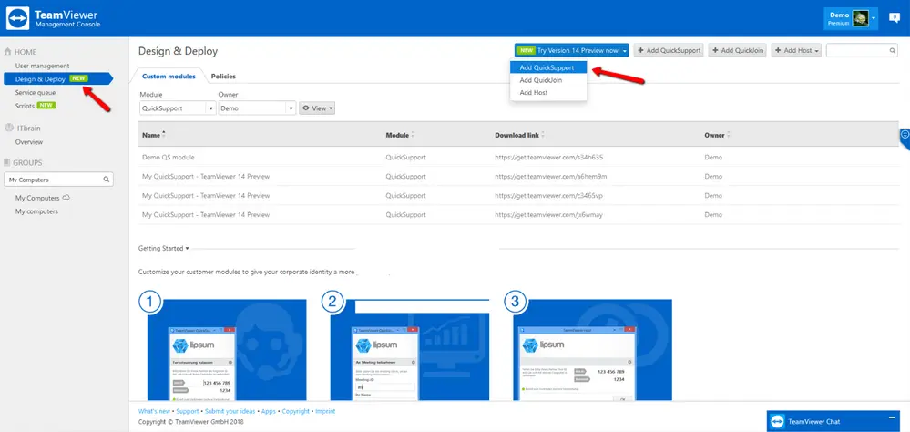
Task: Click the search magnifier in top search box
Action: pyautogui.click(x=893, y=51)
